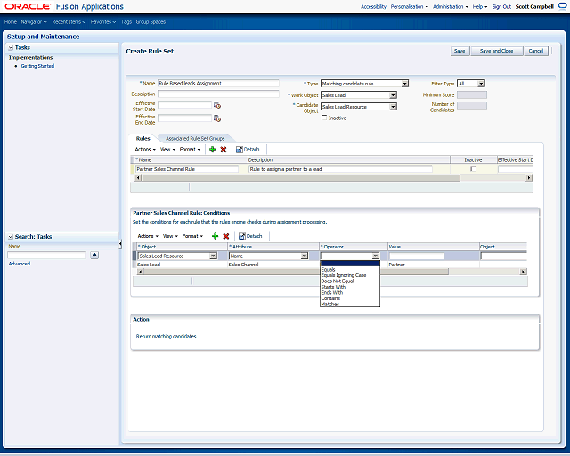The image size is (570, 456).
Task: Open the Getting Started link
Action: (x=37, y=66)
